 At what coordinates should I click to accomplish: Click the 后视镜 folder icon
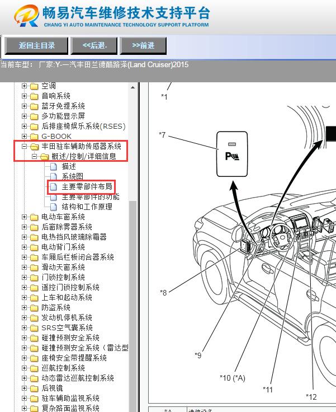click(34, 388)
